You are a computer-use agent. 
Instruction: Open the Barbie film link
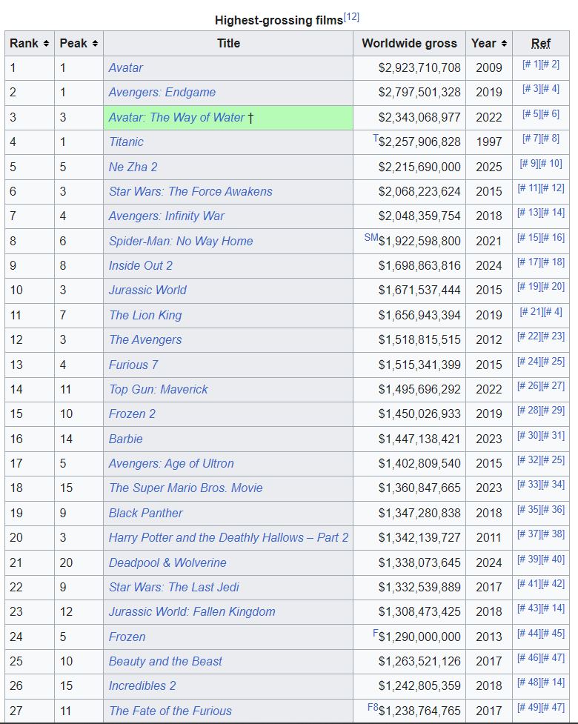125,439
